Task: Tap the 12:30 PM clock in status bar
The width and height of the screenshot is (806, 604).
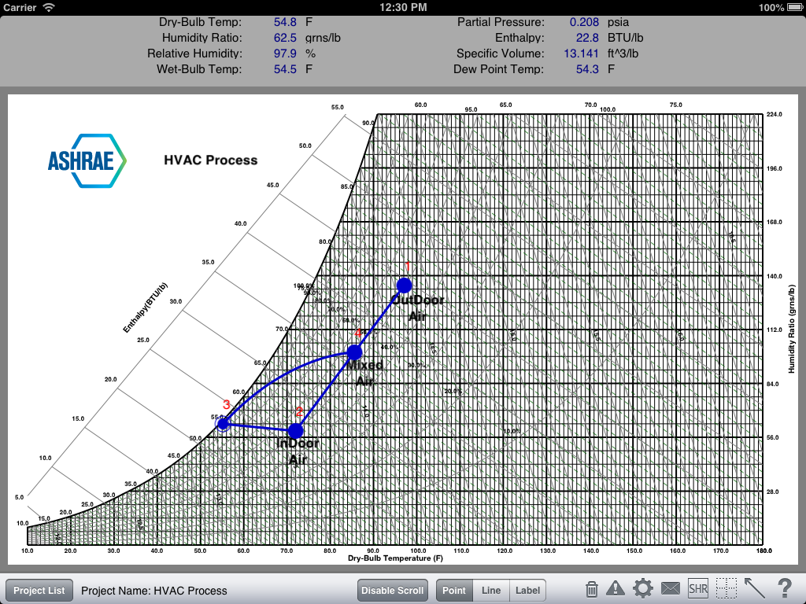Action: 403,7
